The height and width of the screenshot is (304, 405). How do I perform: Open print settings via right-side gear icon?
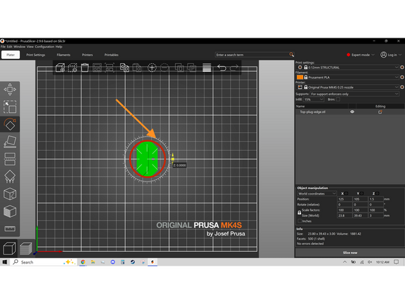pos(402,67)
